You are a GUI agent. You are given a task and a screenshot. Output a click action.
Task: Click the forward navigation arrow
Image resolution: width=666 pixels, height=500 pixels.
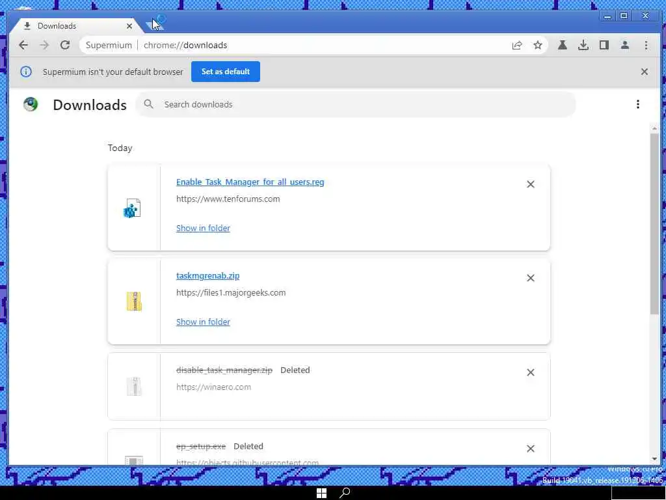click(x=44, y=45)
